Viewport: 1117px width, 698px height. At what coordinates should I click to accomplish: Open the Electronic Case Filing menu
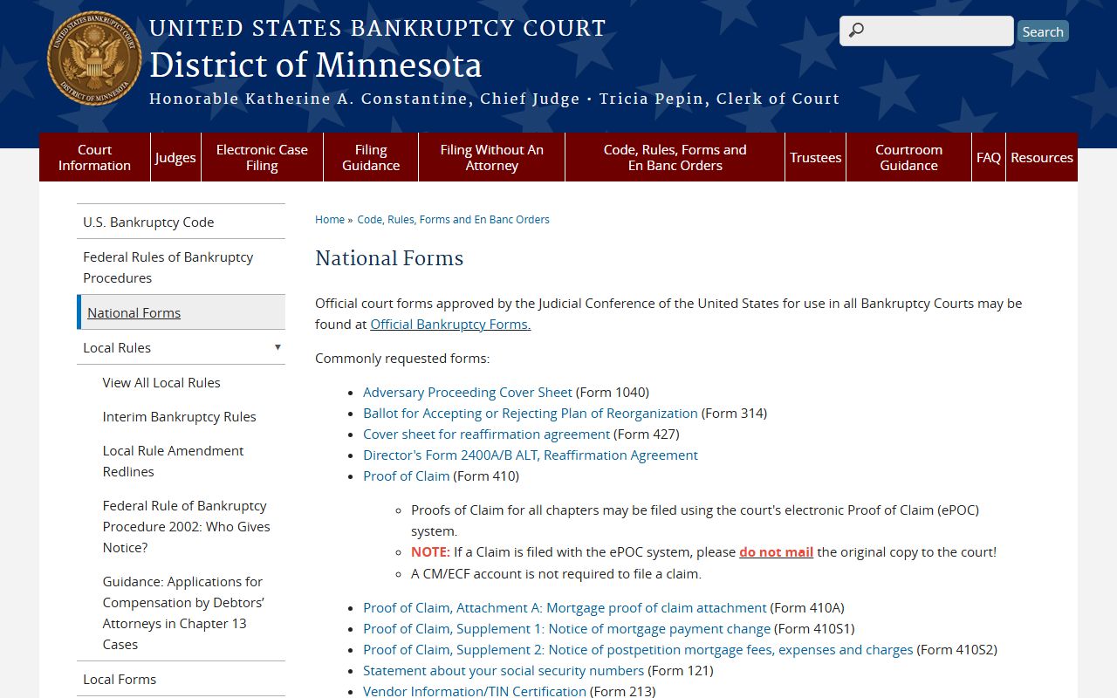pos(262,157)
